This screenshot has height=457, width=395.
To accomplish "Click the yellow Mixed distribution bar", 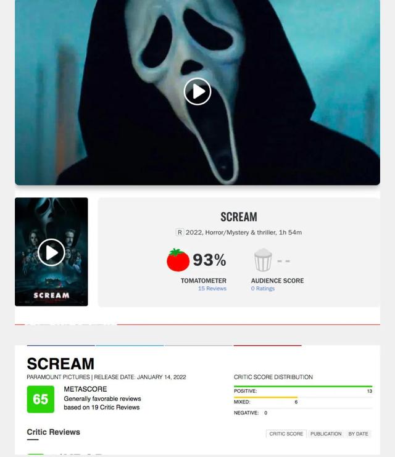I will point(265,397).
